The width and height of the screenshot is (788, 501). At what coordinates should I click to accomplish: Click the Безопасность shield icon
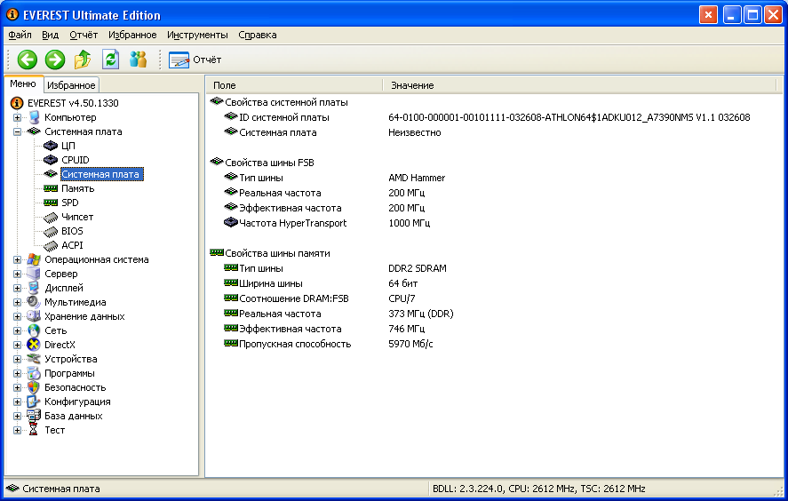34,387
